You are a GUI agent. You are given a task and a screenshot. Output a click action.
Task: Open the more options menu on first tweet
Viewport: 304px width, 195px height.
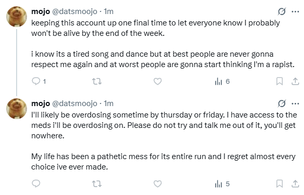click(295, 11)
